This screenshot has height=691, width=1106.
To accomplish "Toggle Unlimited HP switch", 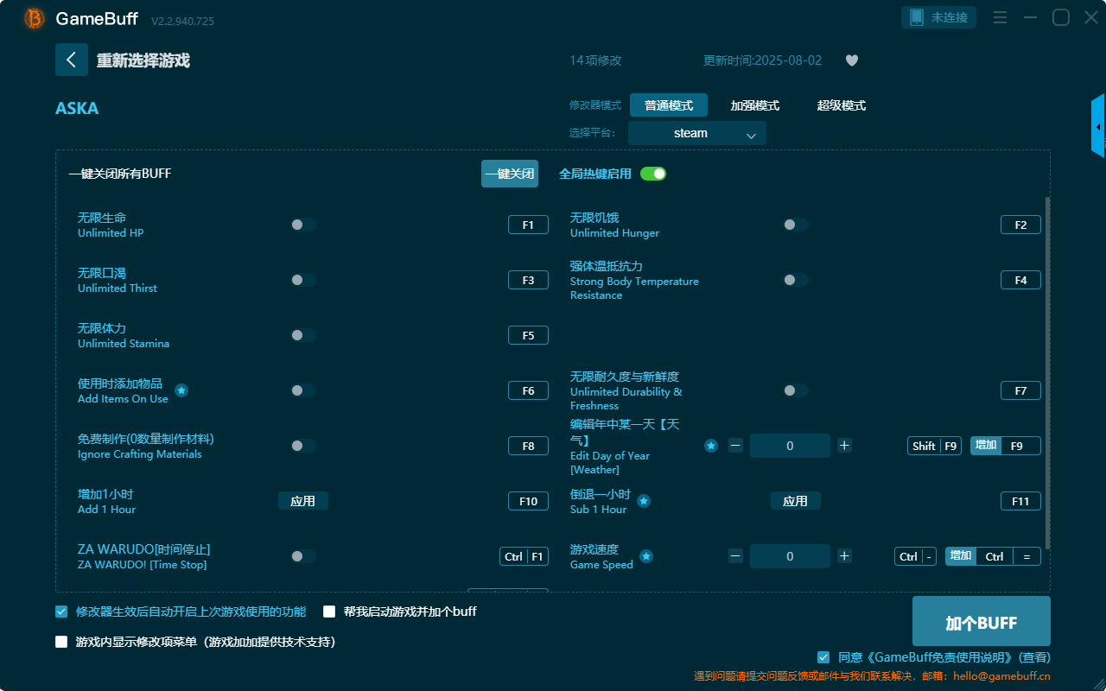I will pyautogui.click(x=303, y=225).
